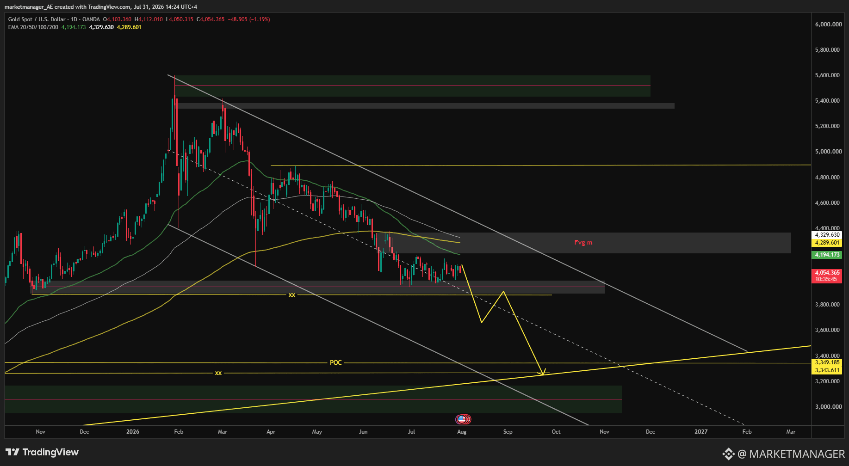
Task: Click the low value L4,050.315
Action: click(x=180, y=19)
